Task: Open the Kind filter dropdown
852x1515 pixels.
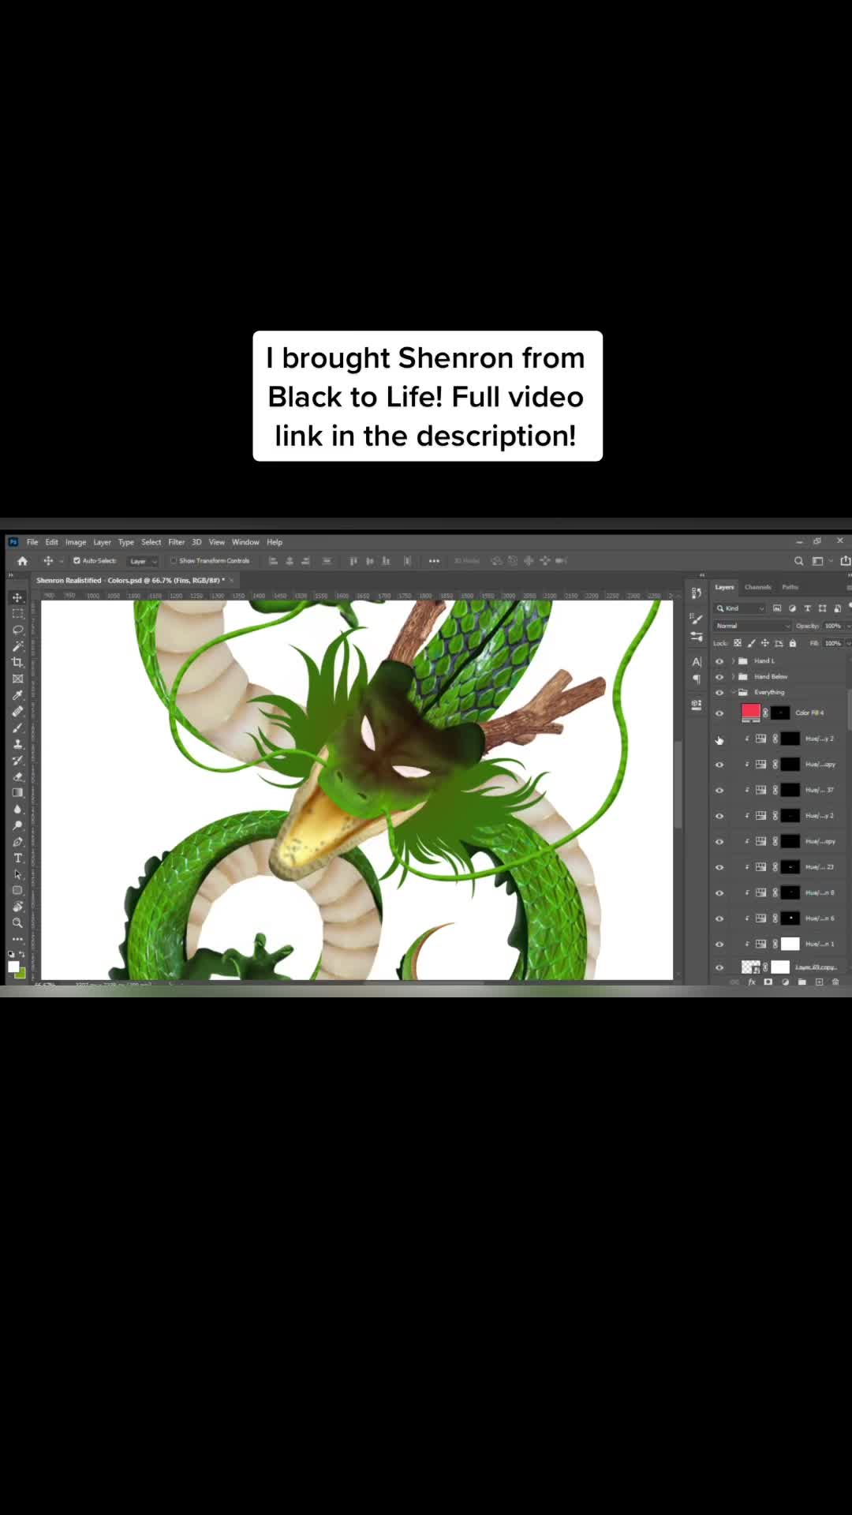Action: point(740,608)
